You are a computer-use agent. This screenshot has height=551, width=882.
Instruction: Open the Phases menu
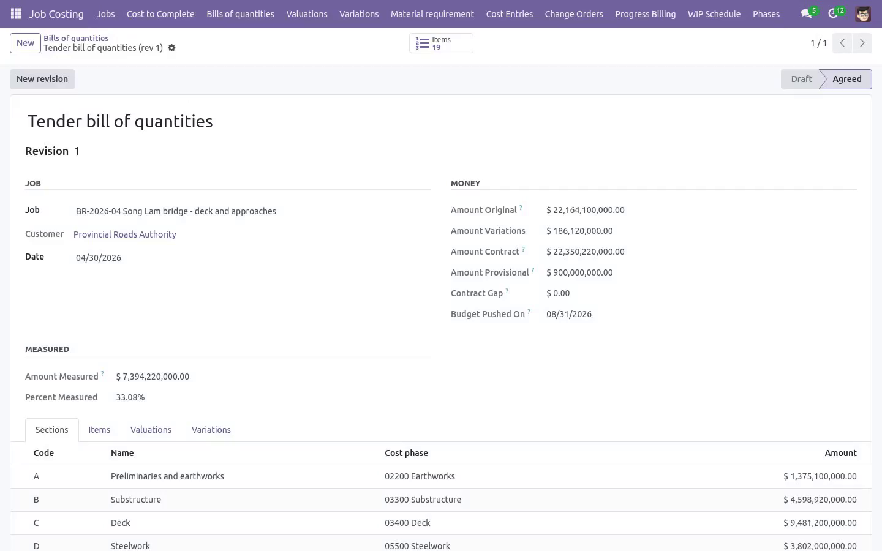766,13
